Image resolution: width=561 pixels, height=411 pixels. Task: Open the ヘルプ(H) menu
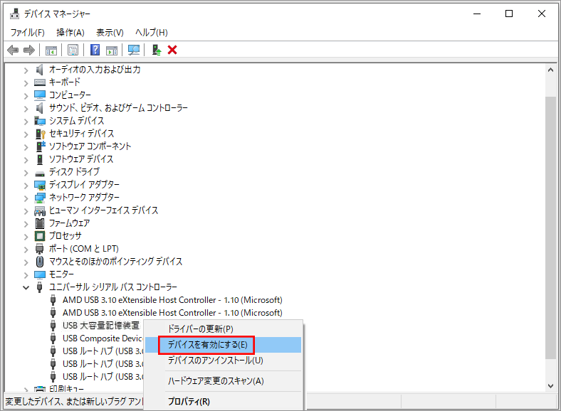point(152,33)
